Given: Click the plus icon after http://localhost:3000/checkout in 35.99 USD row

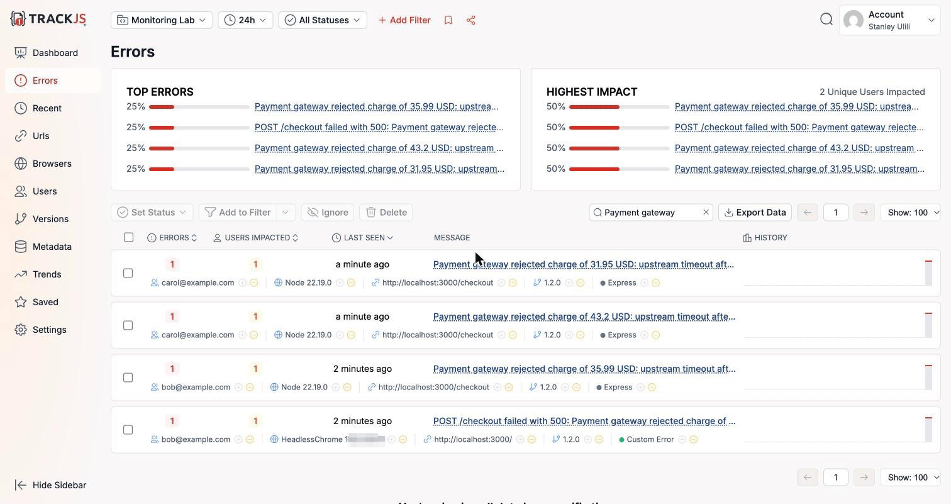Looking at the screenshot, I should (x=498, y=388).
